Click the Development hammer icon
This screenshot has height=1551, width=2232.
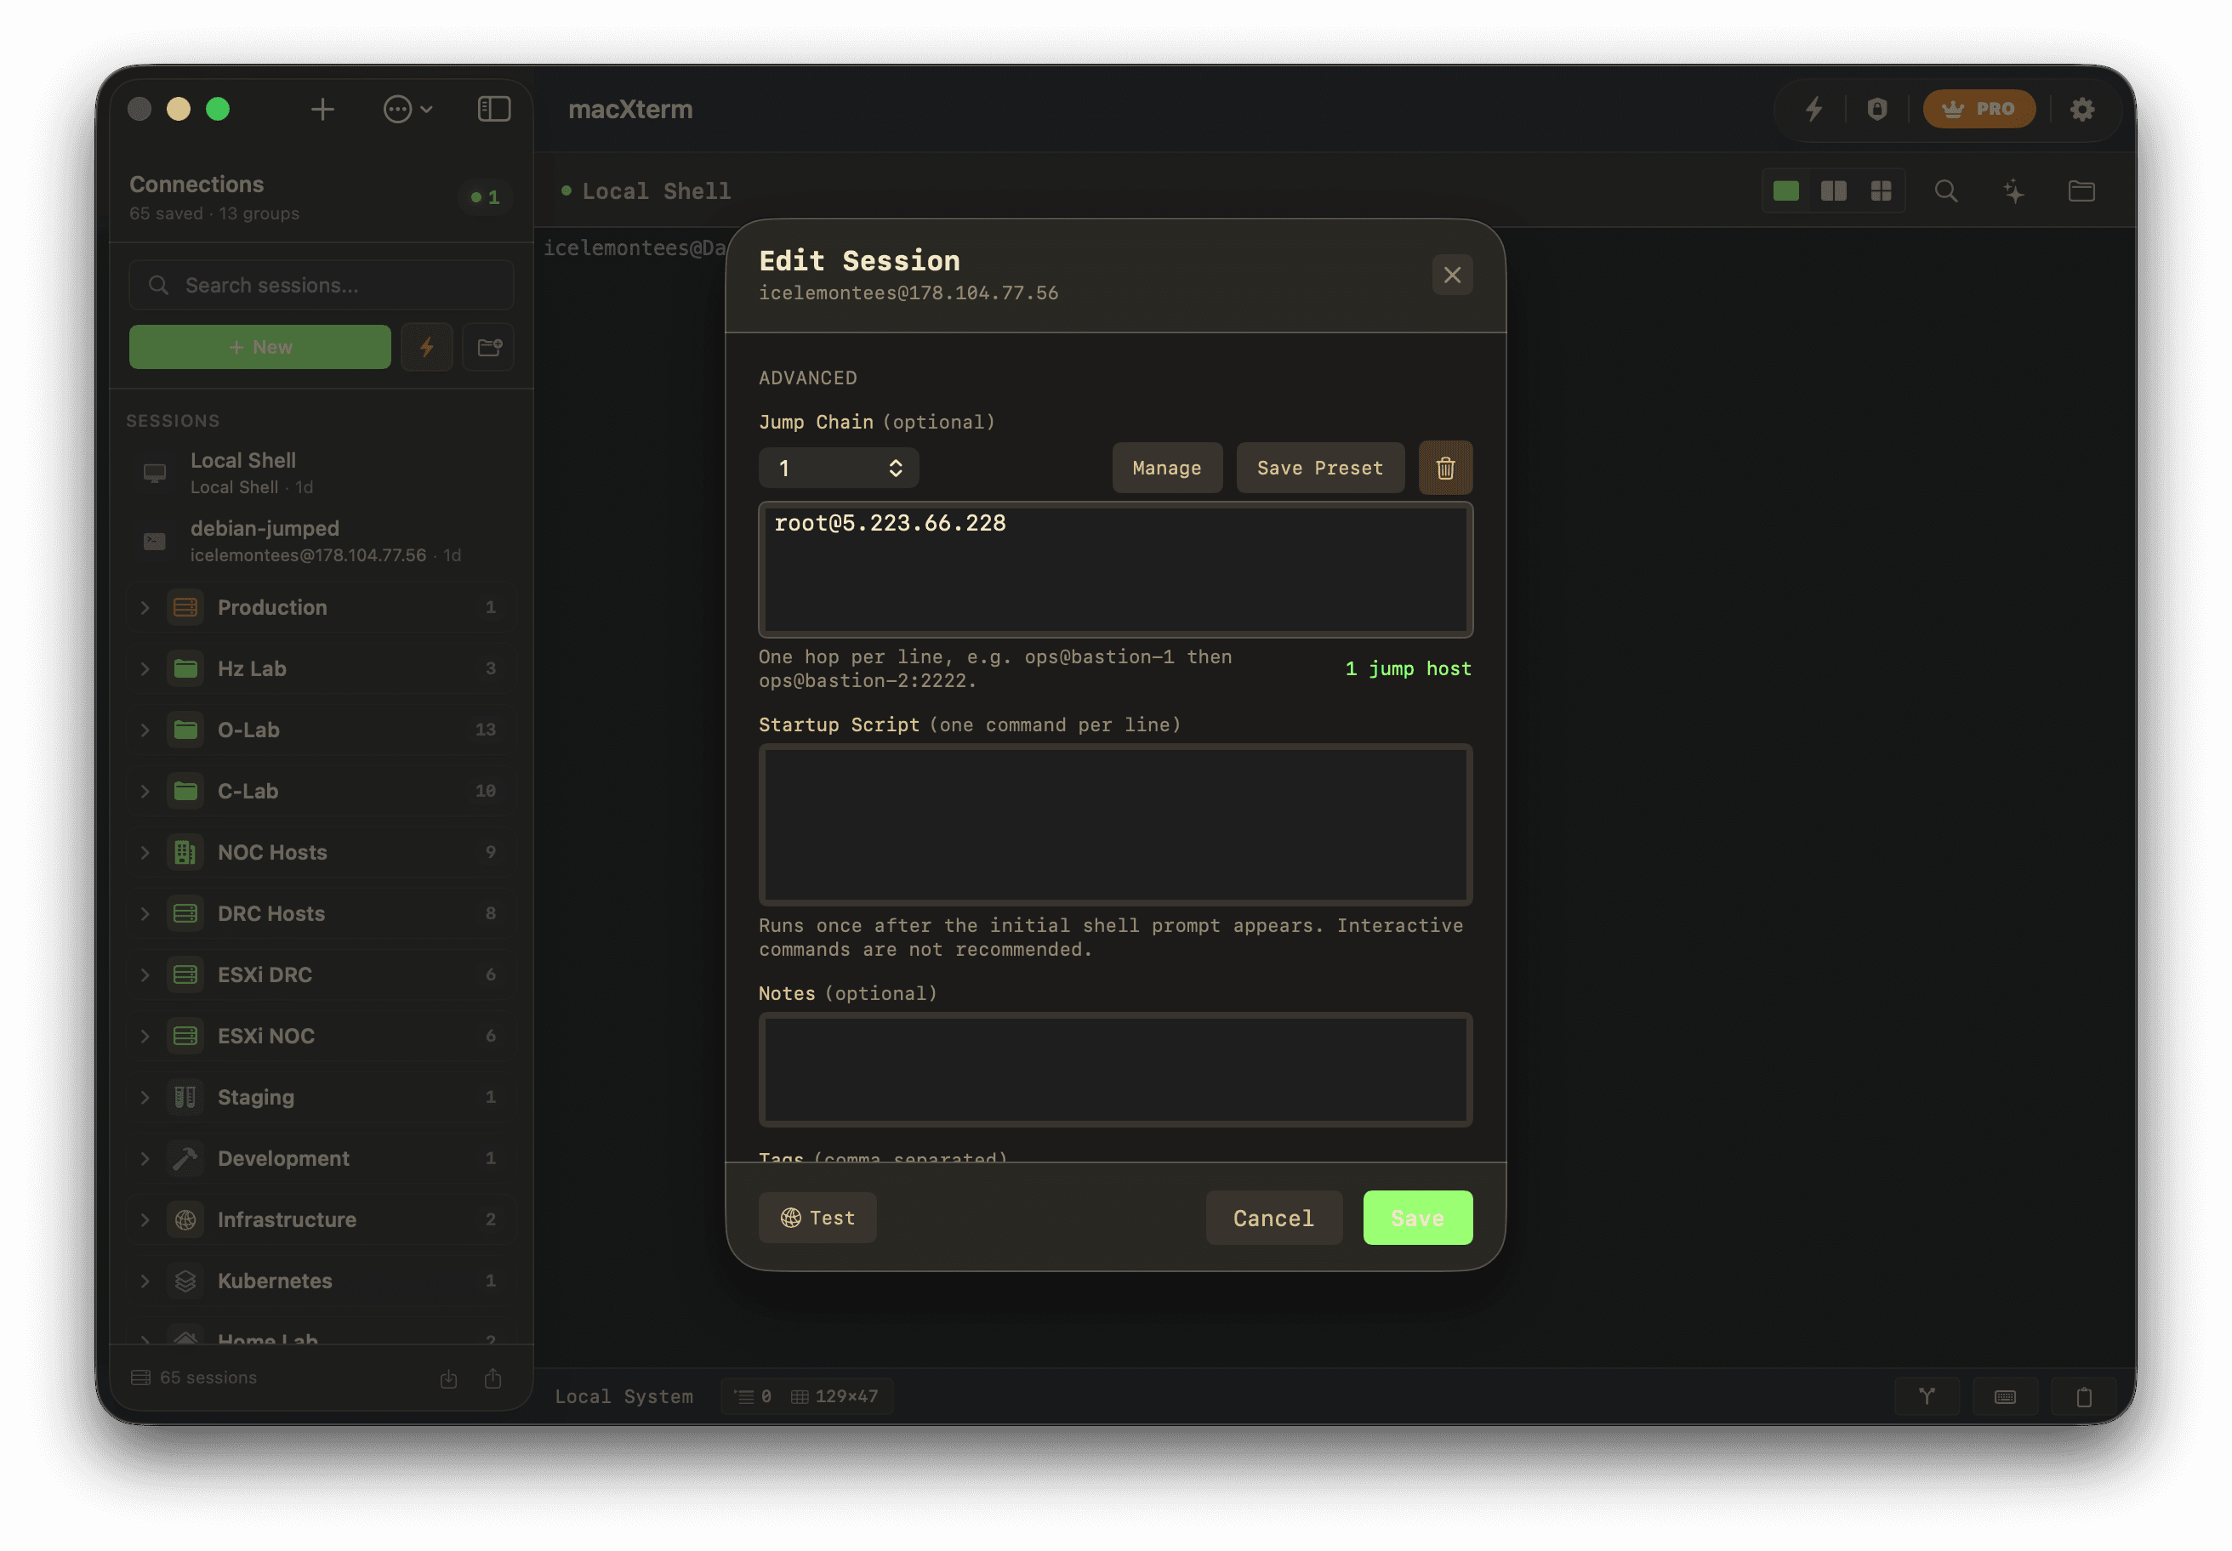(185, 1158)
